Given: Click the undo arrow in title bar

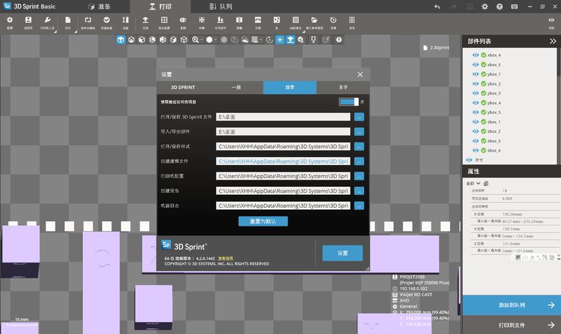Looking at the screenshot, I should 437,7.
